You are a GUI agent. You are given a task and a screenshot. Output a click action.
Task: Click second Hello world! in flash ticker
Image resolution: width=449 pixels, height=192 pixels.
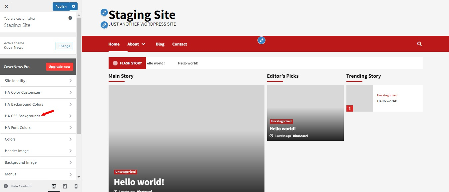click(188, 63)
